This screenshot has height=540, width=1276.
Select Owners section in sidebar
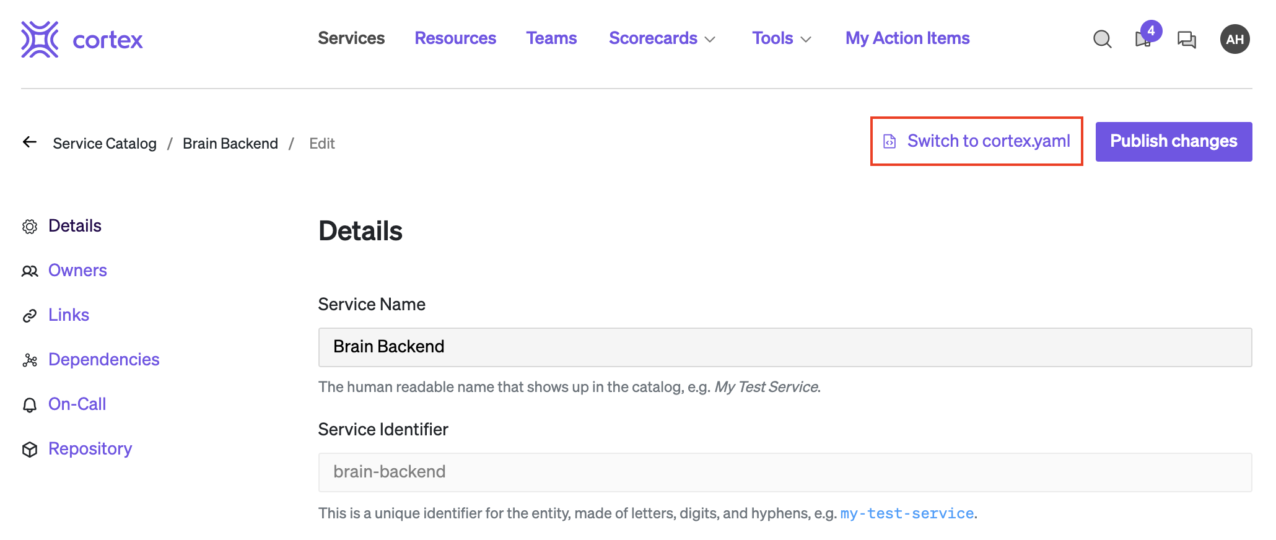pos(77,271)
